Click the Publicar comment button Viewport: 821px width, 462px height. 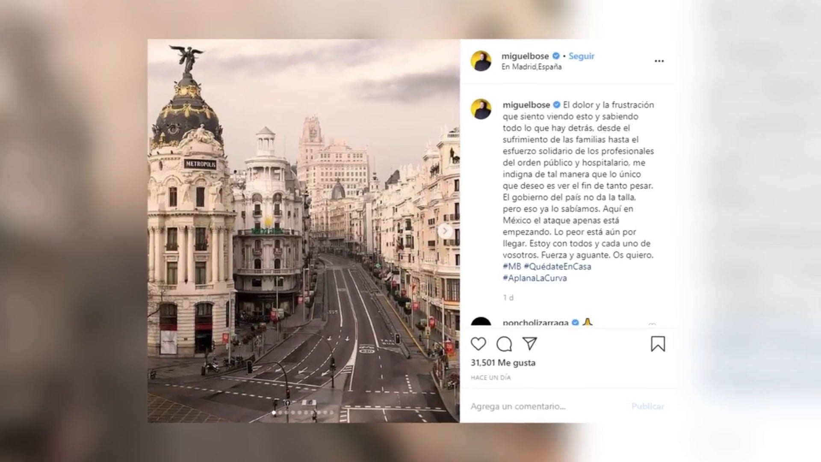[648, 406]
